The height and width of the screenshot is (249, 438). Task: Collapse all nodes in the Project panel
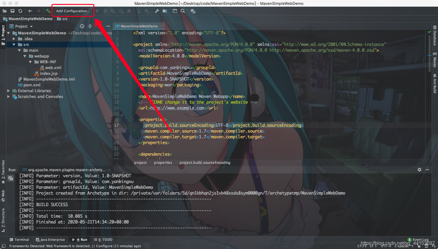pyautogui.click(x=90, y=26)
